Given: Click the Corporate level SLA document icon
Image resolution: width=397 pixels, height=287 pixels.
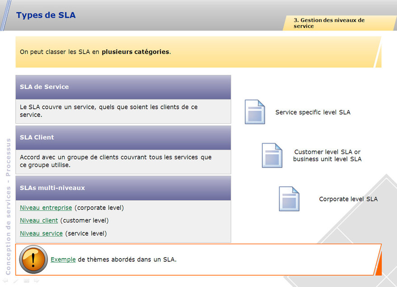Looking at the screenshot, I should click(289, 199).
